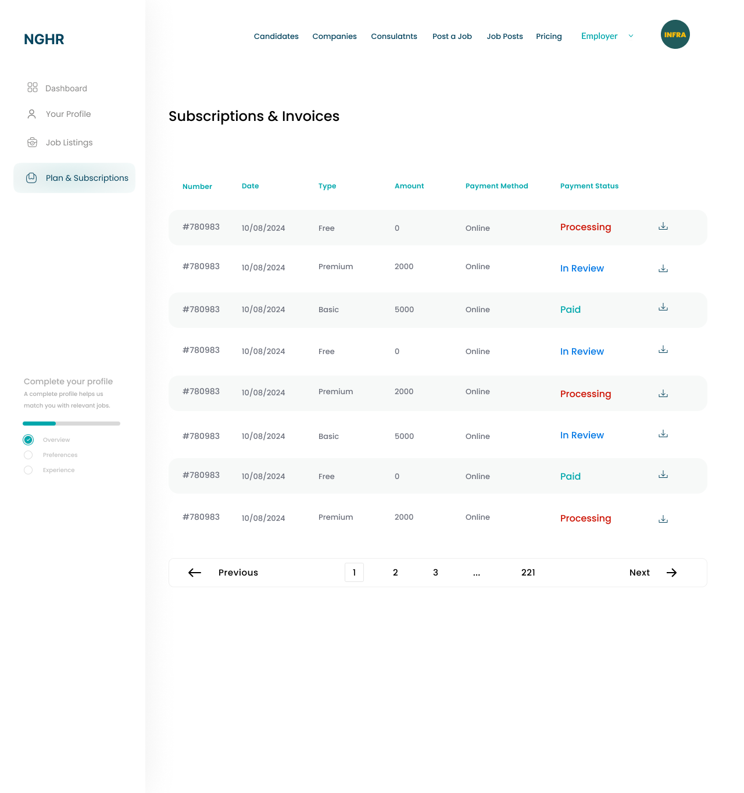Open the Candidates nav item
Image resolution: width=744 pixels, height=793 pixels.
coord(276,36)
